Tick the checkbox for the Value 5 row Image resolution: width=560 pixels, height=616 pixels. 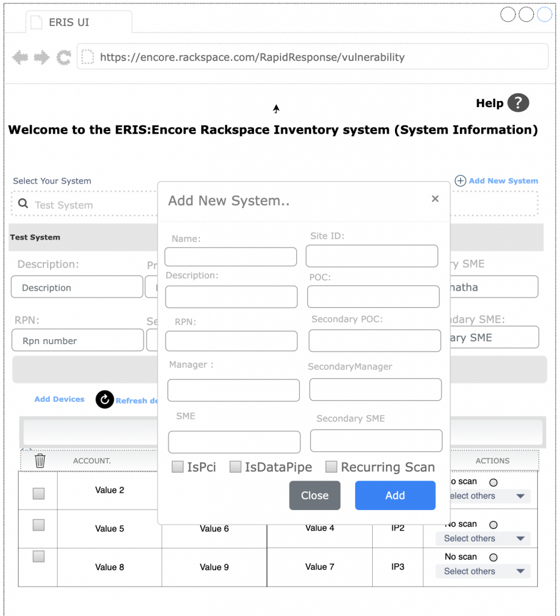[x=39, y=525]
